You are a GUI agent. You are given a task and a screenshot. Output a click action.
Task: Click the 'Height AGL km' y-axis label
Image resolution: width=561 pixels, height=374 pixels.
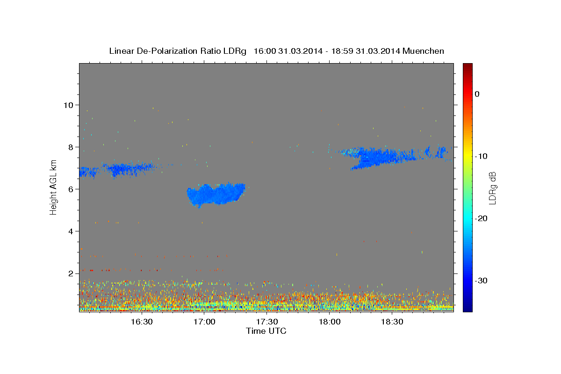coord(53,187)
